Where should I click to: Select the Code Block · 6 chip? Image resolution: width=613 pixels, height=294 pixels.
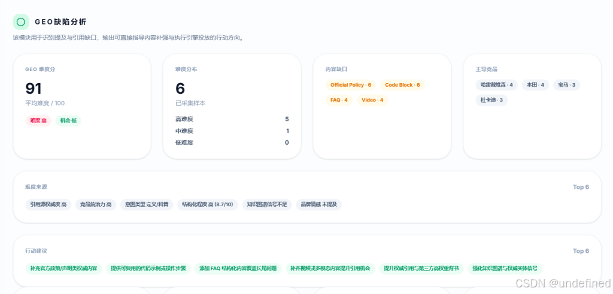[x=402, y=85]
